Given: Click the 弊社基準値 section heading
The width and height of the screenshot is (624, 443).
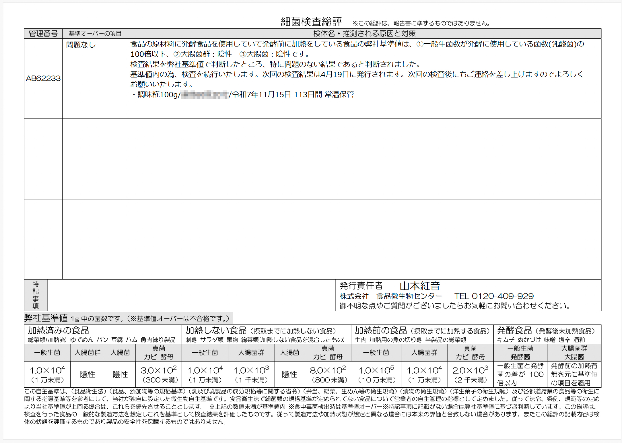Looking at the screenshot, I should [x=46, y=318].
